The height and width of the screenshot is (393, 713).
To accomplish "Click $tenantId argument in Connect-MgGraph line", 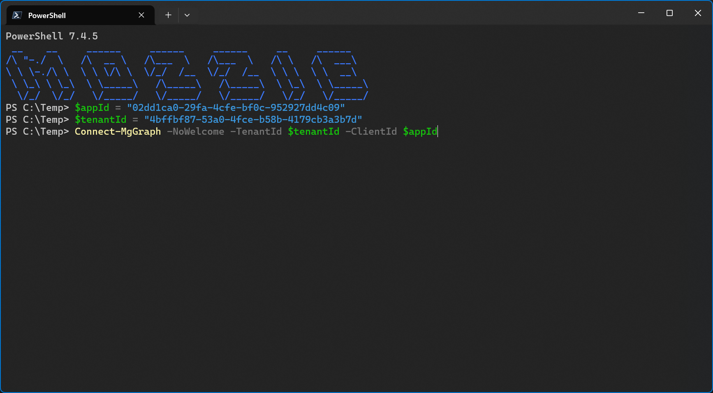I will pos(314,131).
